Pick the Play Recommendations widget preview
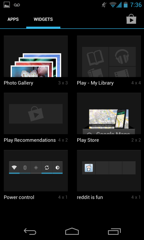144x240 pixels. click(36, 113)
